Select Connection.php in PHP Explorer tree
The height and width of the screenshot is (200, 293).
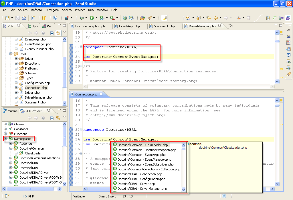coord(36,88)
